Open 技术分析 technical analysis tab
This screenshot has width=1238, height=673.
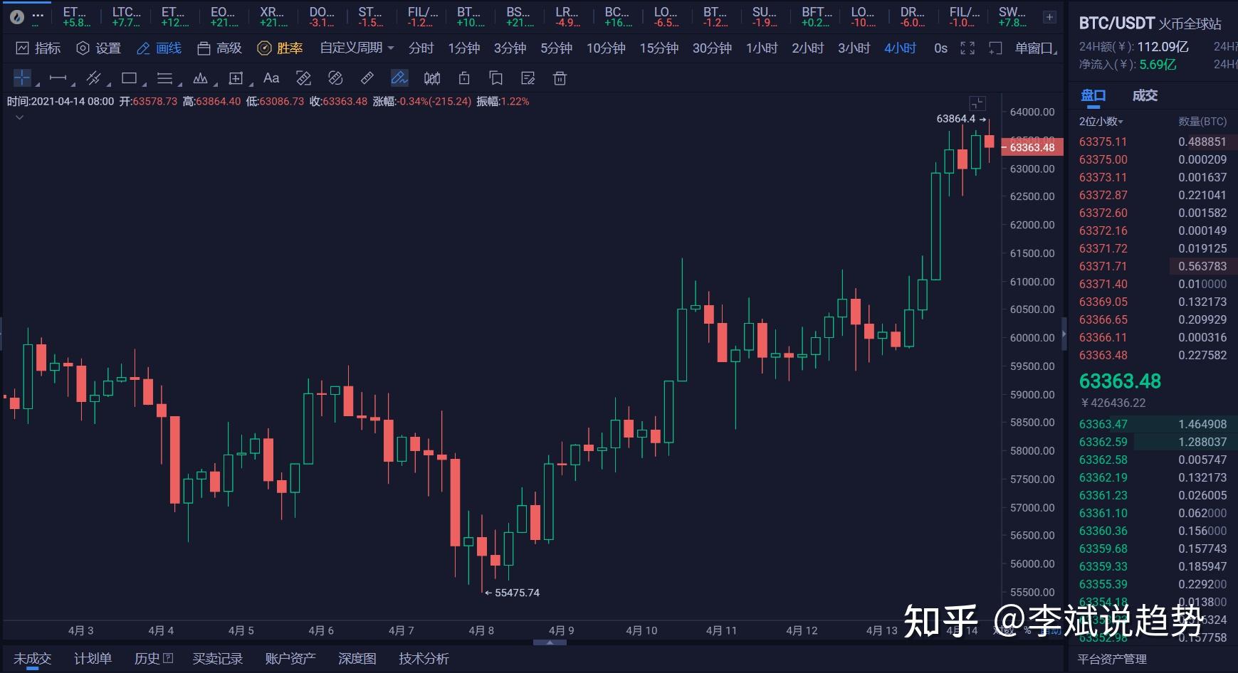(424, 659)
